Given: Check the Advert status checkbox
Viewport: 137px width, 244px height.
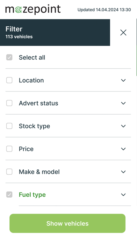Looking at the screenshot, I should coord(9,103).
